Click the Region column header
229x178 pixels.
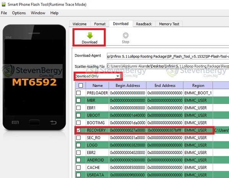(x=198, y=85)
